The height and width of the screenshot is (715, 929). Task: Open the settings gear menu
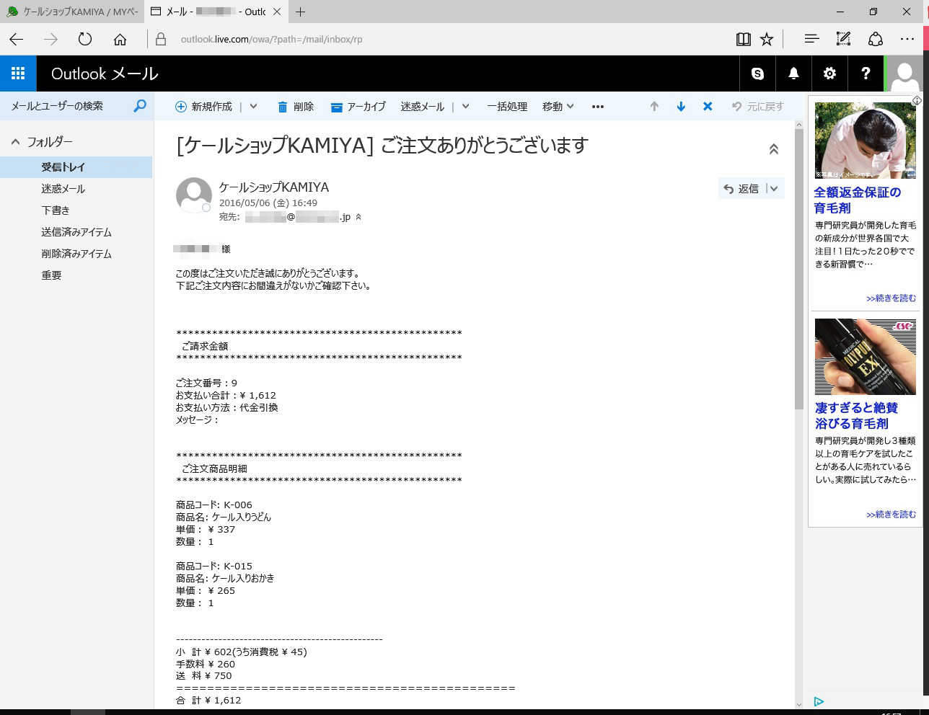tap(829, 74)
